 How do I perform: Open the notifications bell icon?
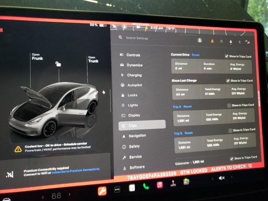(231, 42)
